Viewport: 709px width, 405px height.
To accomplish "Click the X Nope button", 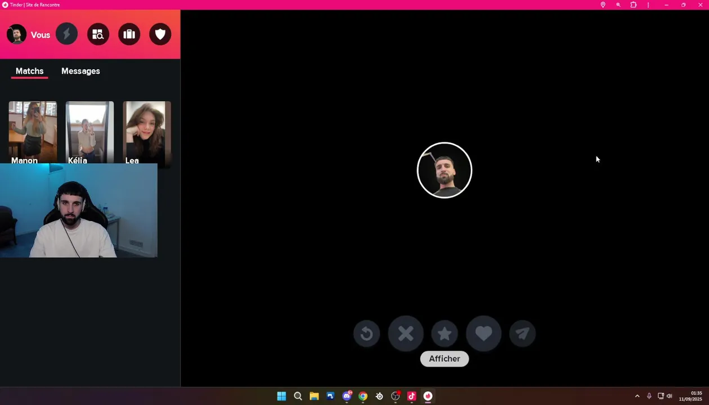I will coord(406,334).
